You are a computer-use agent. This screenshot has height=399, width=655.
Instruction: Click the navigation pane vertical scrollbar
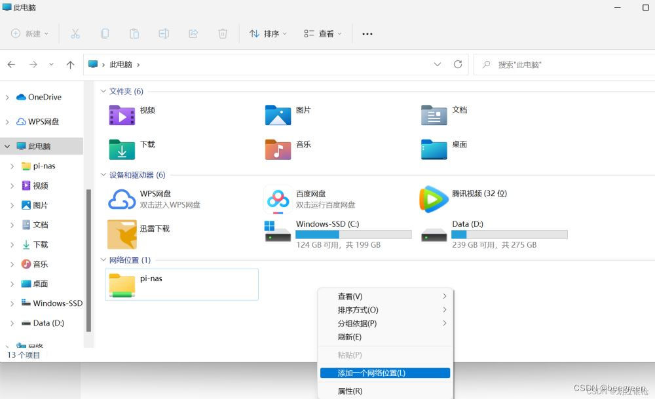[x=88, y=260]
